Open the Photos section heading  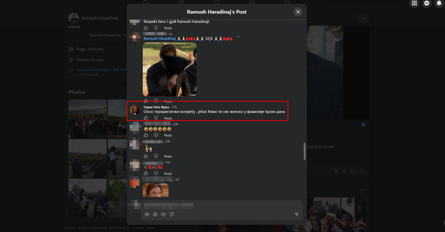coord(76,92)
